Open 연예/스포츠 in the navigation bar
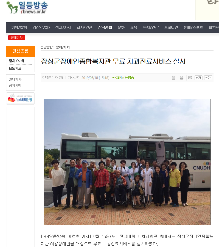The width and height of the screenshot is (219, 247). point(193,28)
